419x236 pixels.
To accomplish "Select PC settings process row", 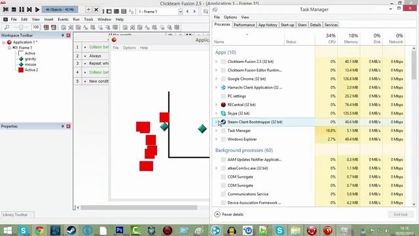I will click(308, 96).
